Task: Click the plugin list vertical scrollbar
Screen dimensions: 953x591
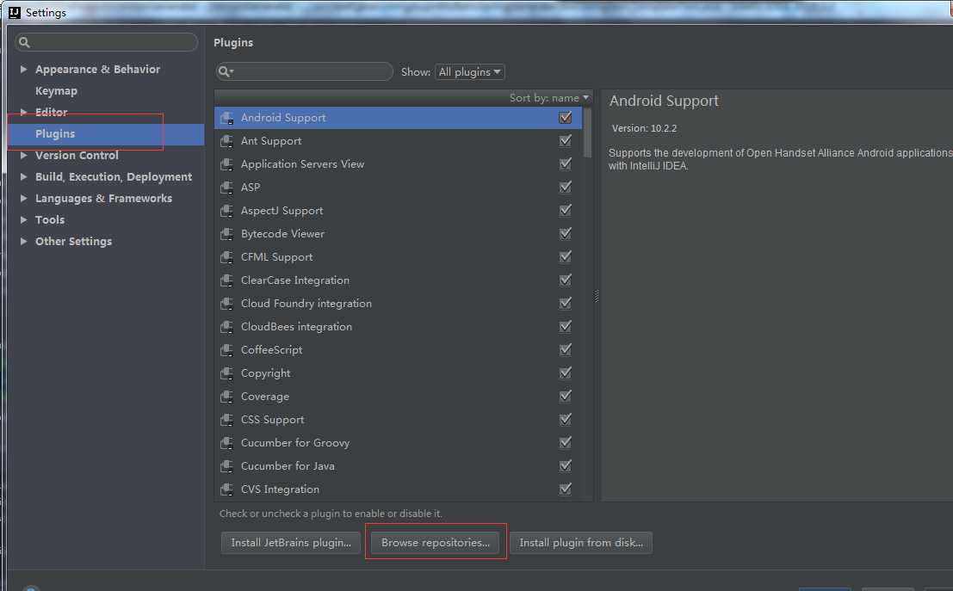Action: pos(588,133)
